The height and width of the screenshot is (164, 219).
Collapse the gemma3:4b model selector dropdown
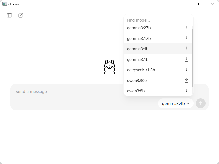(176, 104)
